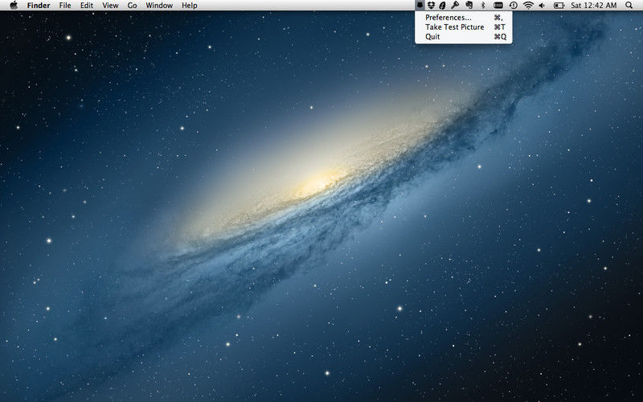Open the Window menu
The width and height of the screenshot is (643, 402).
(159, 6)
